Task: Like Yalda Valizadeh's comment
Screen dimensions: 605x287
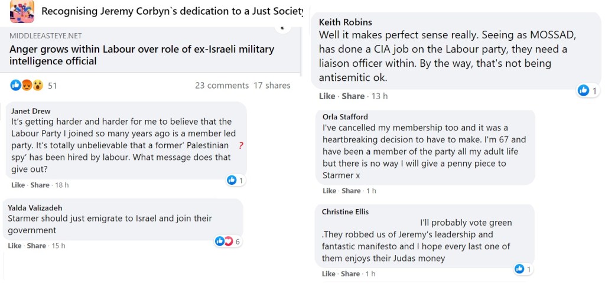Action: coord(15,246)
